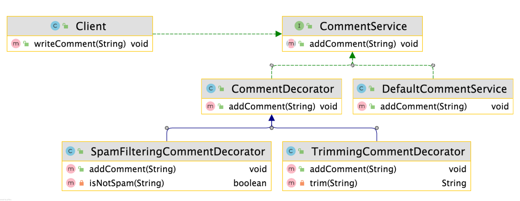Click public visibility icon next to Client title
Image resolution: width=520 pixels, height=201 pixels.
coord(66,26)
